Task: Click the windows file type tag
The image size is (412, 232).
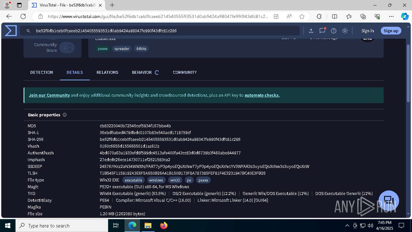Action: tap(156, 180)
